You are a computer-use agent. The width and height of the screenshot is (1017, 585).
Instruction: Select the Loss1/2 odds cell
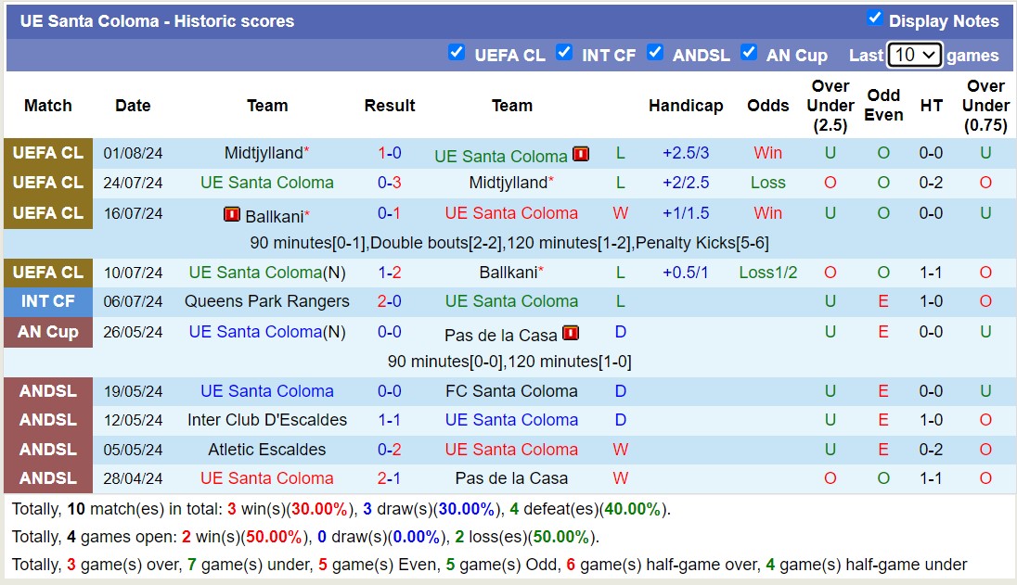pyautogui.click(x=768, y=273)
